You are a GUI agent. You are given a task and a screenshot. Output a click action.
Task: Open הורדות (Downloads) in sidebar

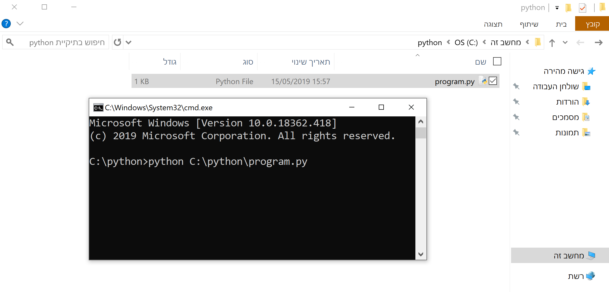(x=567, y=102)
